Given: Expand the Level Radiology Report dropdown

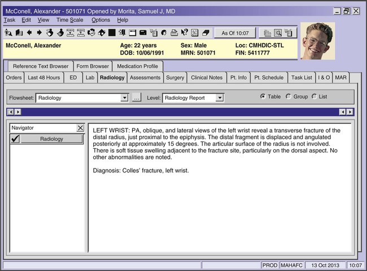Looking at the screenshot, I should [220, 98].
